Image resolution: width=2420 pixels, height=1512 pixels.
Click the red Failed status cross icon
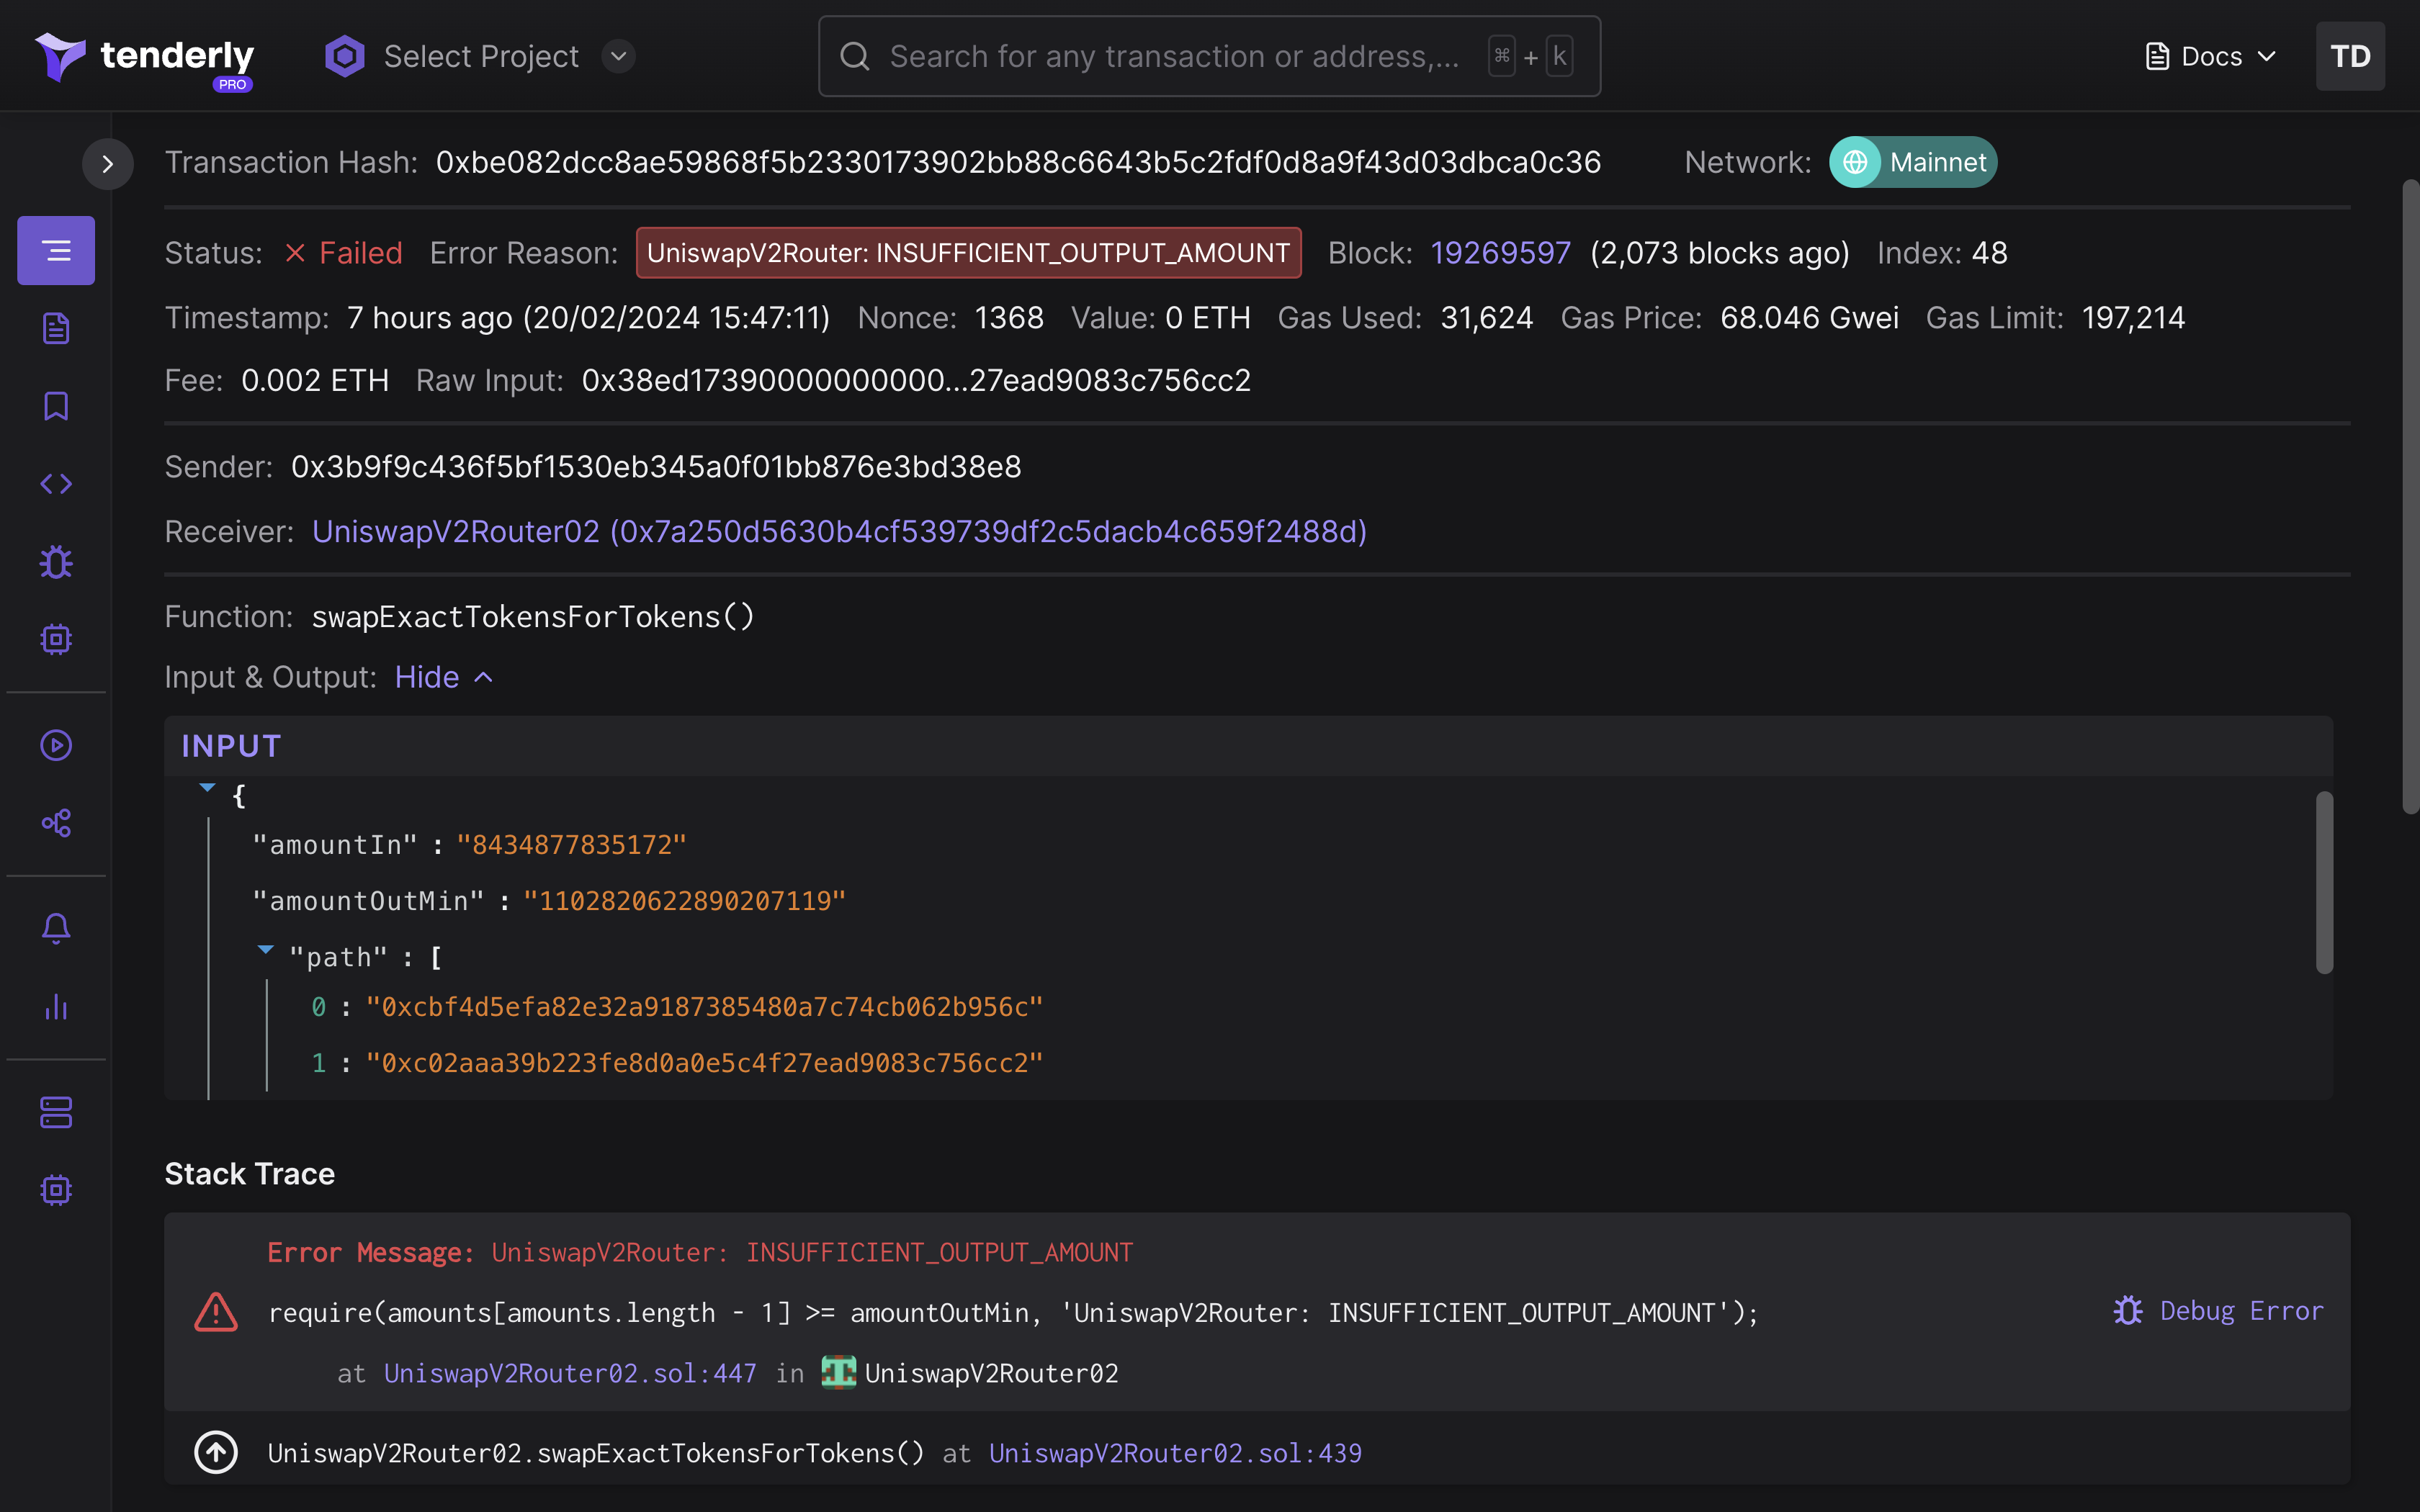coord(295,253)
